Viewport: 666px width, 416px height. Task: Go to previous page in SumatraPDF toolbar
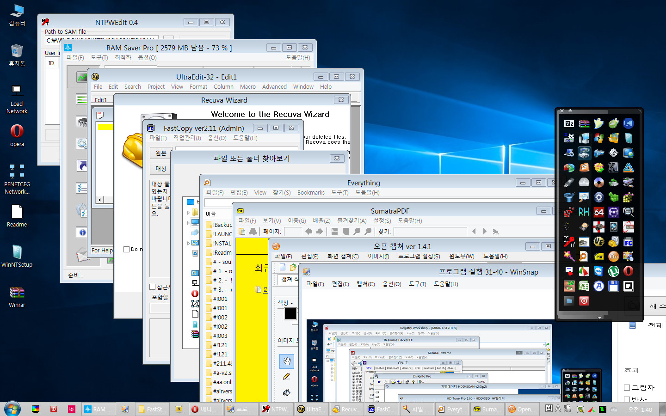tap(308, 232)
